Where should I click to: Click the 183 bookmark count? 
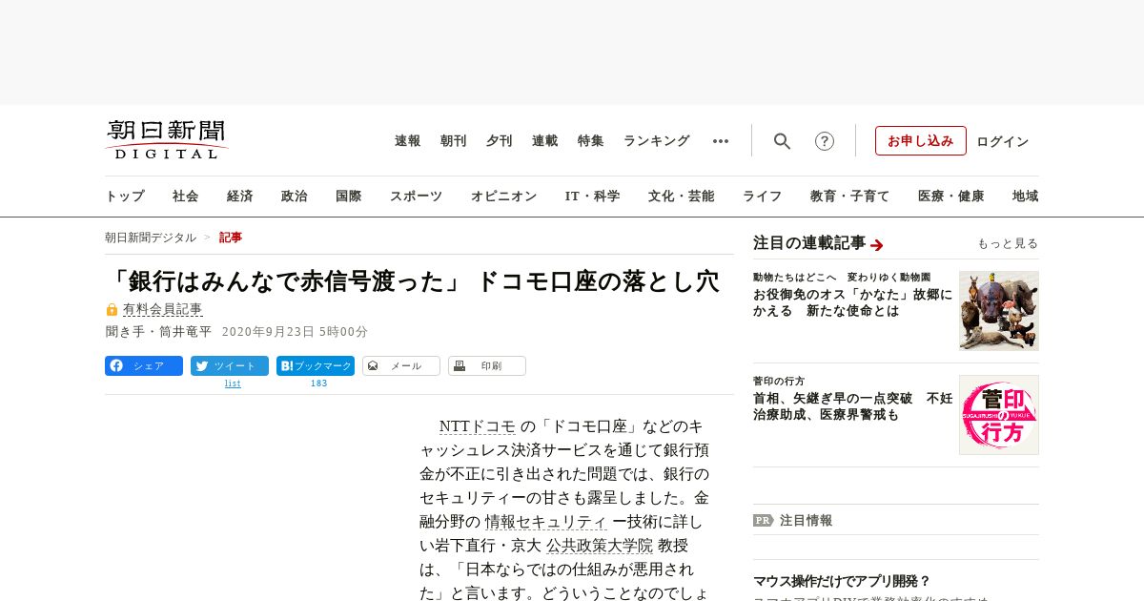click(x=318, y=383)
